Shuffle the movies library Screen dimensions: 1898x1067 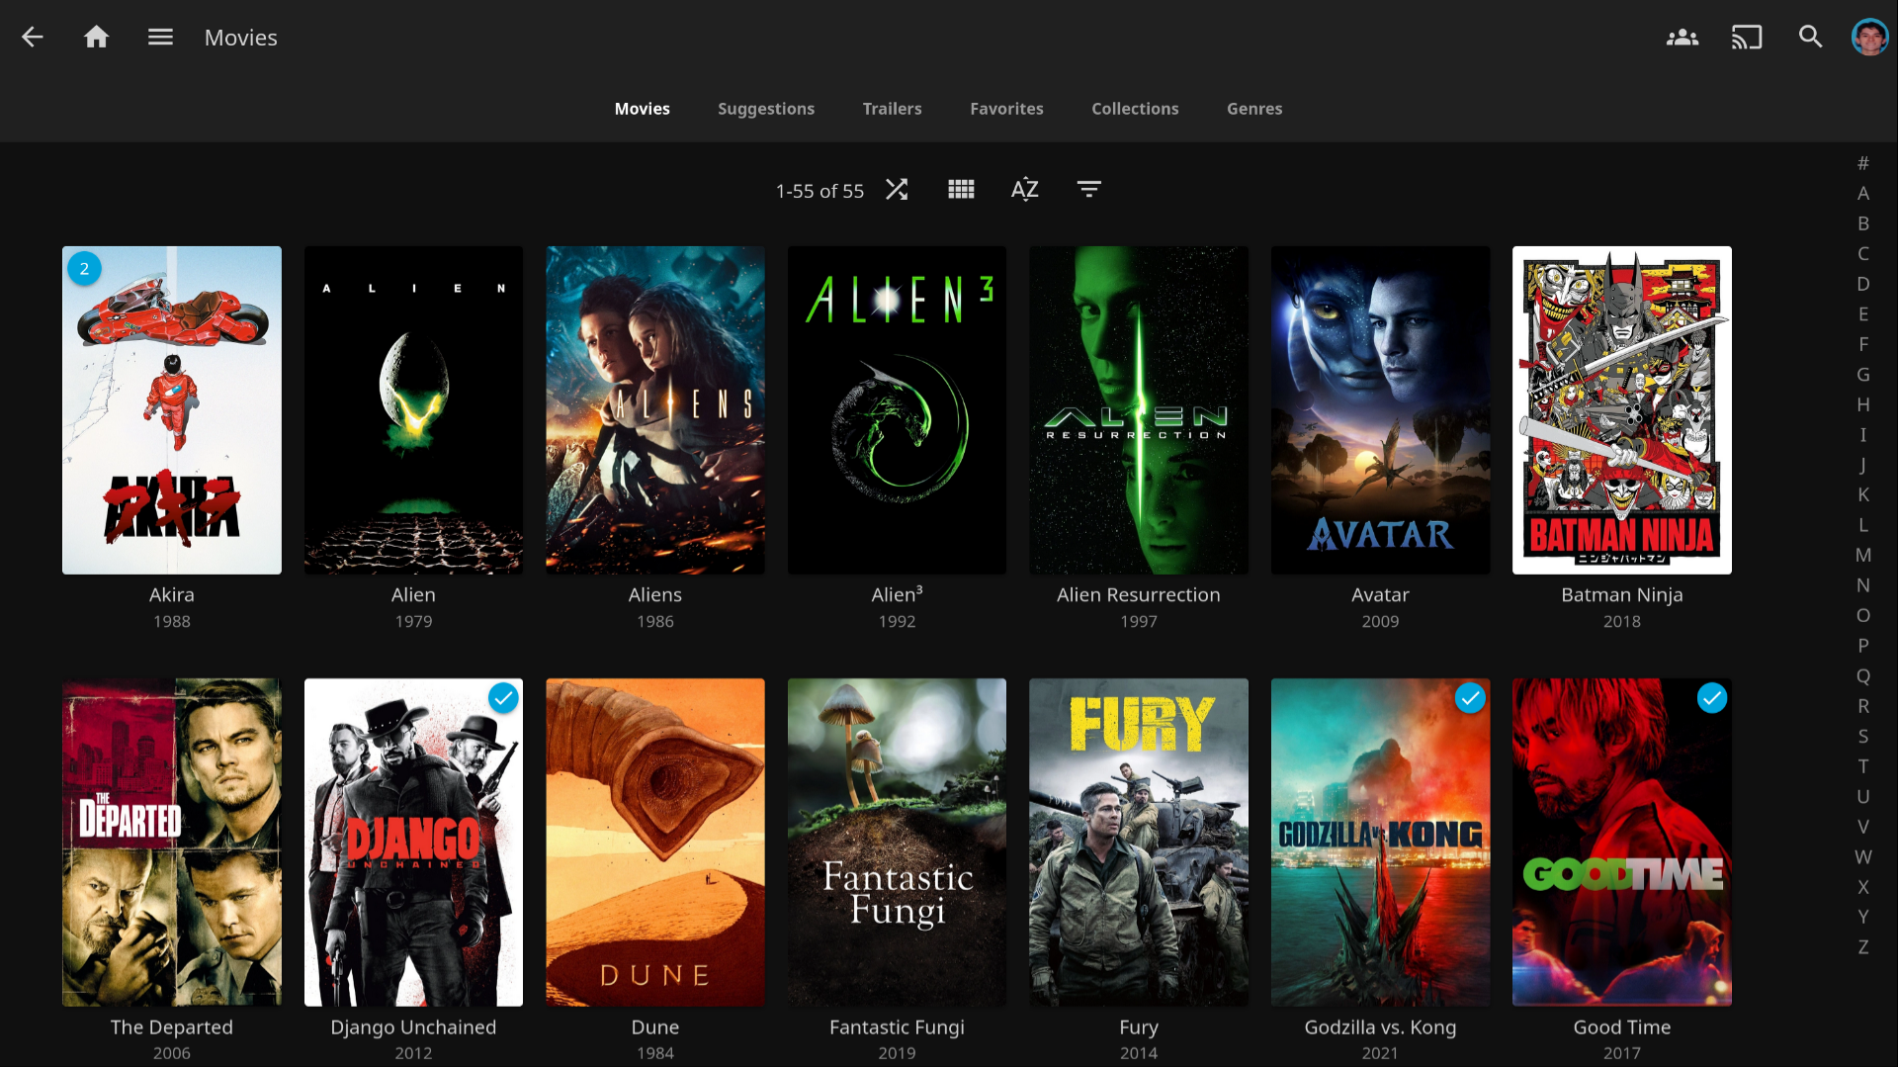[x=897, y=190]
